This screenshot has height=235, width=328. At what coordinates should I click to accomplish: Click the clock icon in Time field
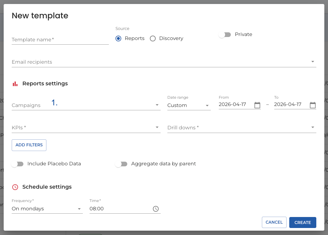point(156,209)
